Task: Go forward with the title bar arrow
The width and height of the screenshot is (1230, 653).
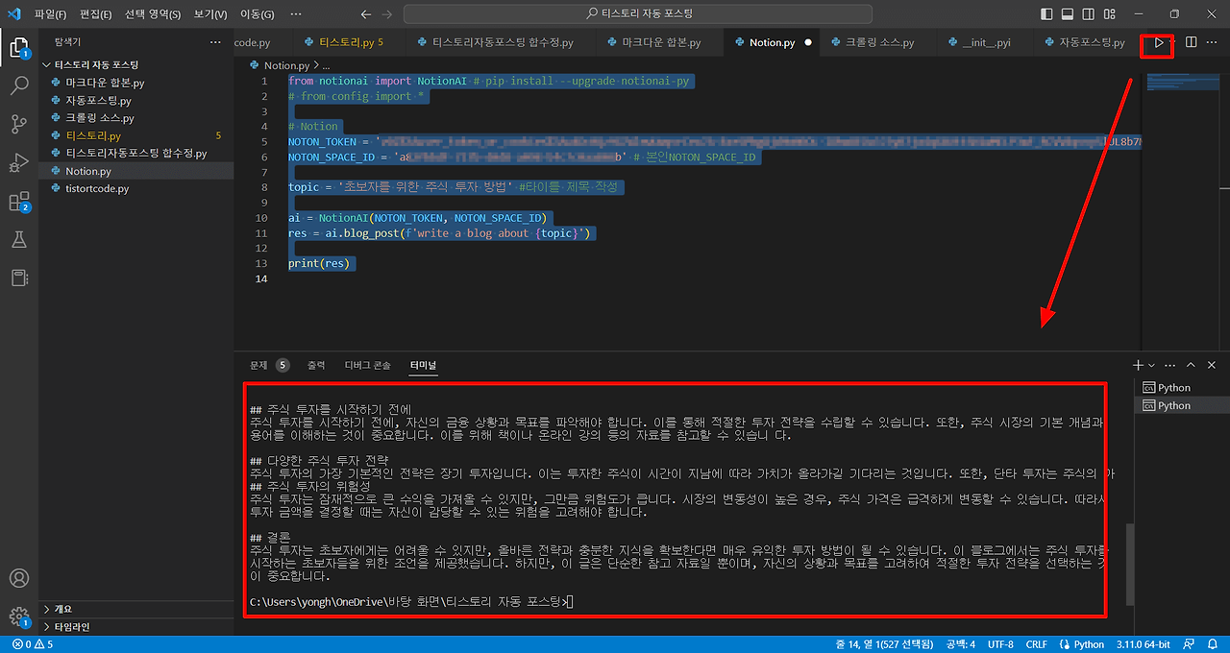Action: [387, 14]
